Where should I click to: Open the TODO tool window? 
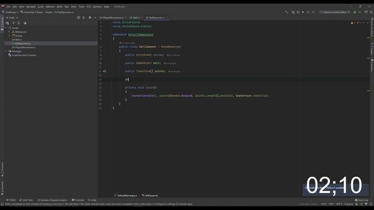(11, 200)
